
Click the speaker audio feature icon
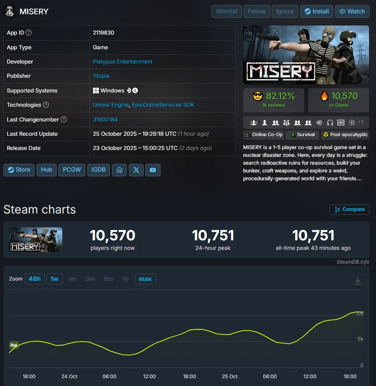point(319,122)
